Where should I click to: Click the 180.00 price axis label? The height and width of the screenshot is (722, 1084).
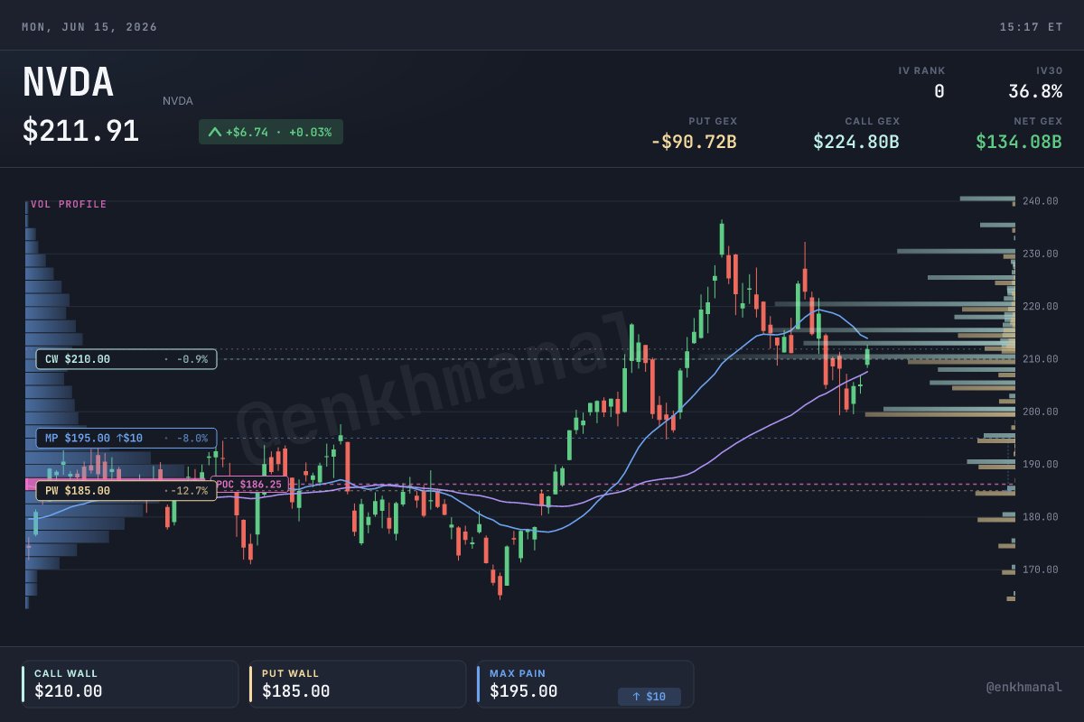tap(1041, 517)
